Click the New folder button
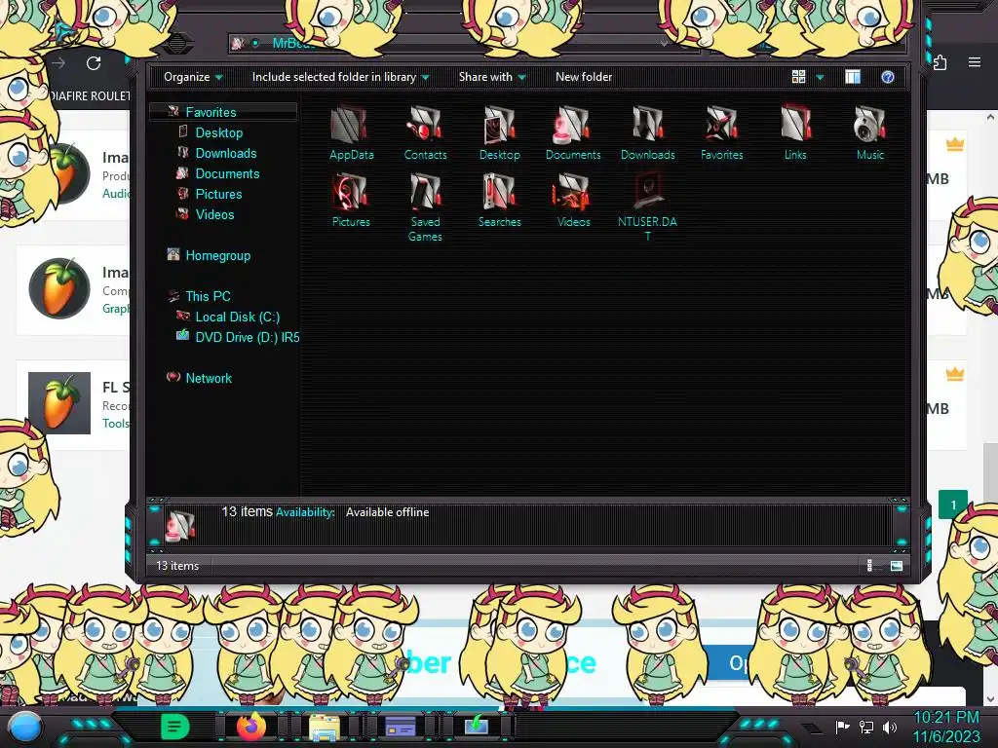Viewport: 998px width, 748px height. click(584, 77)
